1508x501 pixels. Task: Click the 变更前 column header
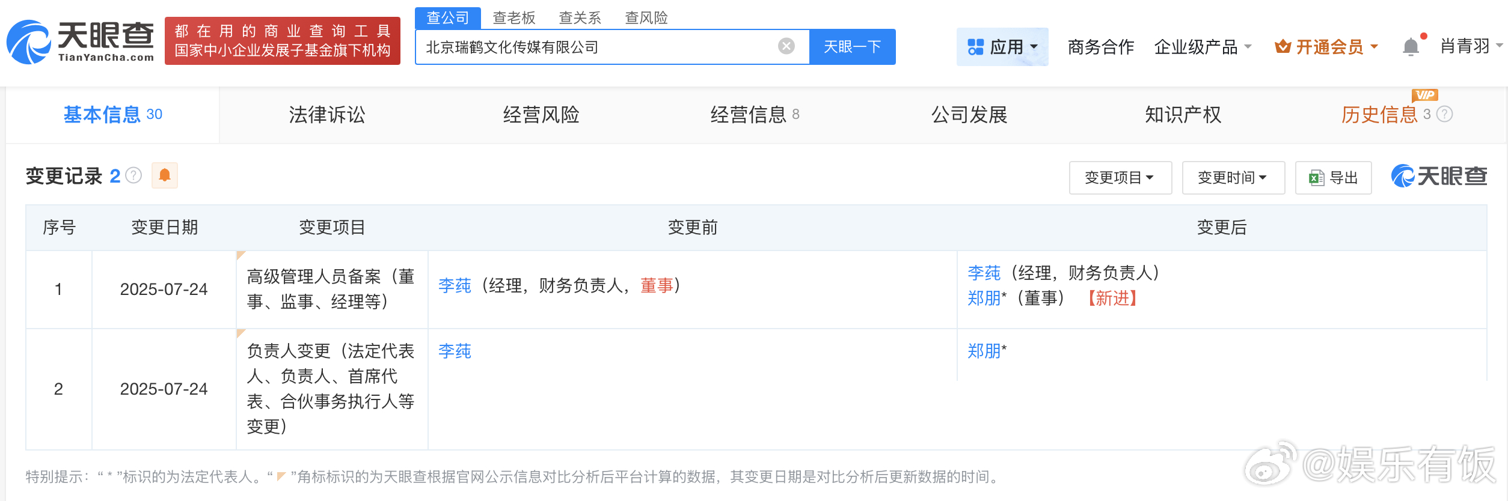point(693,227)
